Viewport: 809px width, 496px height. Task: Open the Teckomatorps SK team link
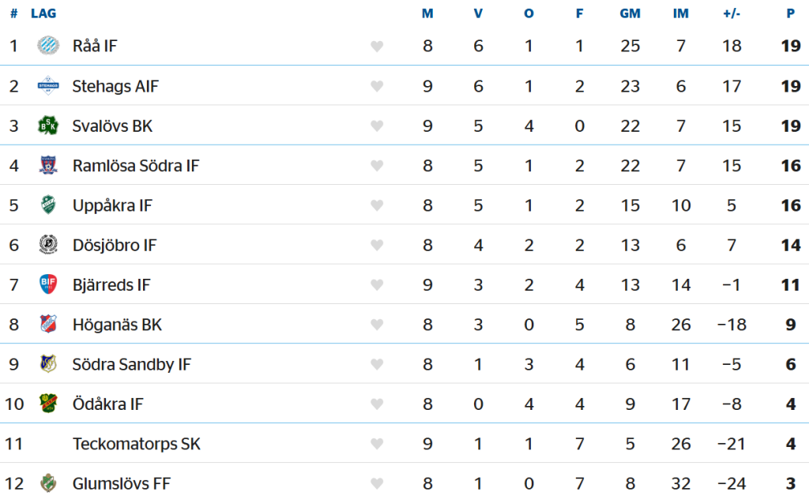(x=136, y=443)
